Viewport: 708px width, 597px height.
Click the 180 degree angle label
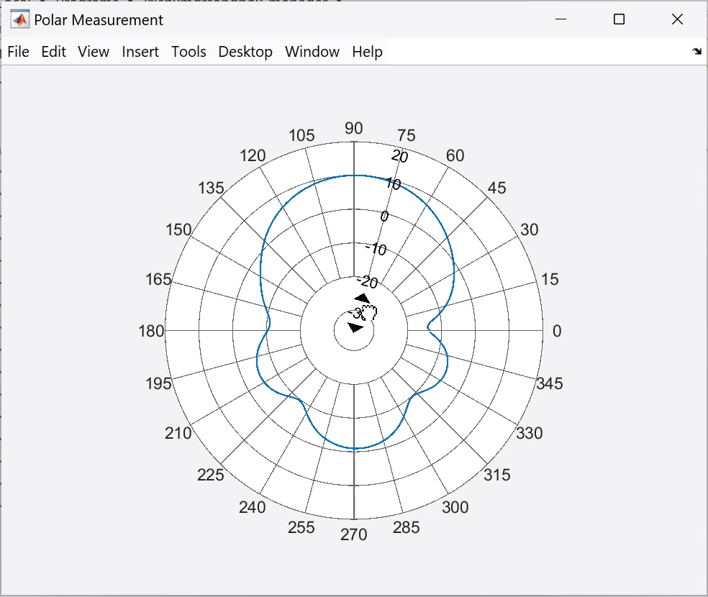[x=151, y=331]
